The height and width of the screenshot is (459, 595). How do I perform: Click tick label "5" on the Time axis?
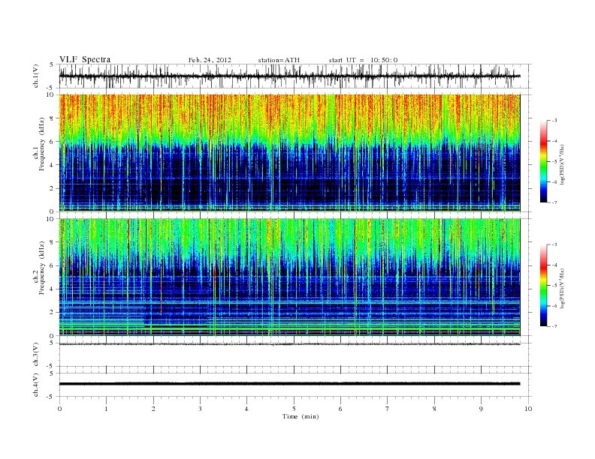pos(294,409)
